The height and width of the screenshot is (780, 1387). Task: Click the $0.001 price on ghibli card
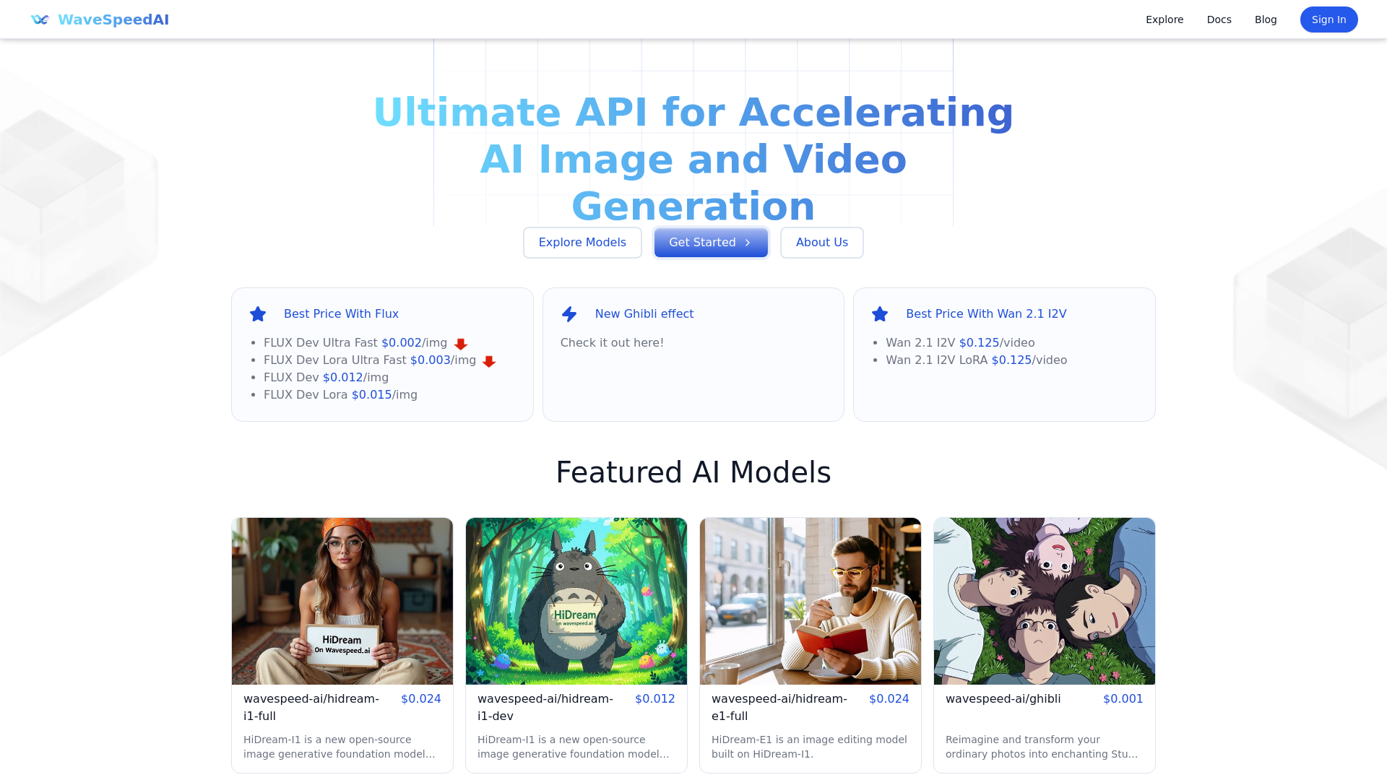(x=1123, y=699)
